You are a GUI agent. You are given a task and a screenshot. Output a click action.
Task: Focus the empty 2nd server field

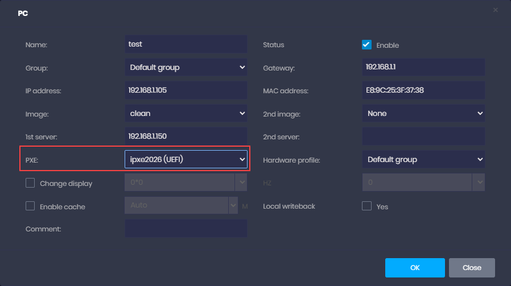coord(423,136)
